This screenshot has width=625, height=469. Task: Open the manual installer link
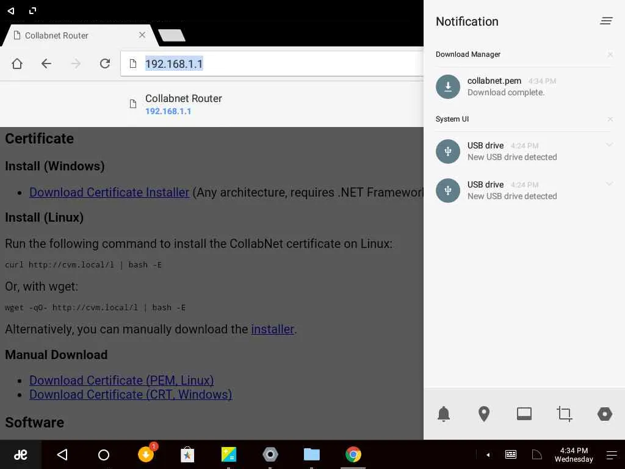click(x=272, y=329)
